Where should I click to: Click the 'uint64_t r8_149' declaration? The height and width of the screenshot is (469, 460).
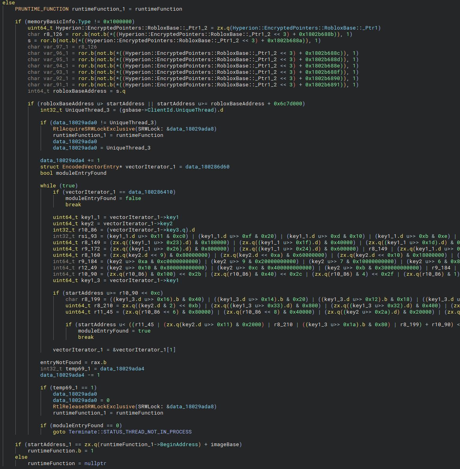coord(76,242)
